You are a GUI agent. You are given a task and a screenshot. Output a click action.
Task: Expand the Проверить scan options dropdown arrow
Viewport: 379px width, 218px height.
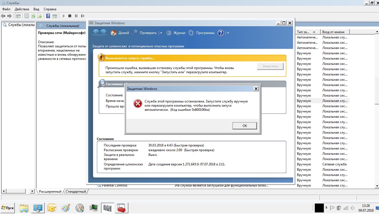[161, 33]
